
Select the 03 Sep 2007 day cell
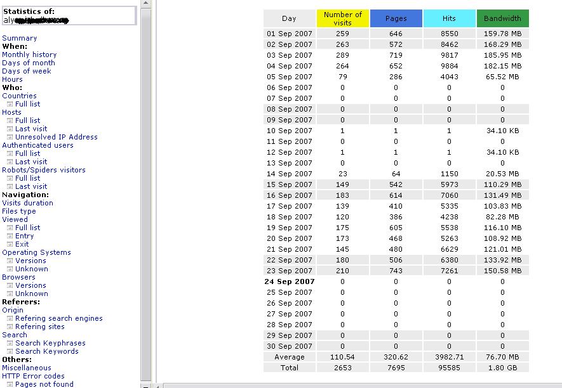click(290, 55)
